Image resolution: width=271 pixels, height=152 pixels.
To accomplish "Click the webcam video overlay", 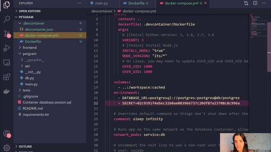I will coord(246,143).
